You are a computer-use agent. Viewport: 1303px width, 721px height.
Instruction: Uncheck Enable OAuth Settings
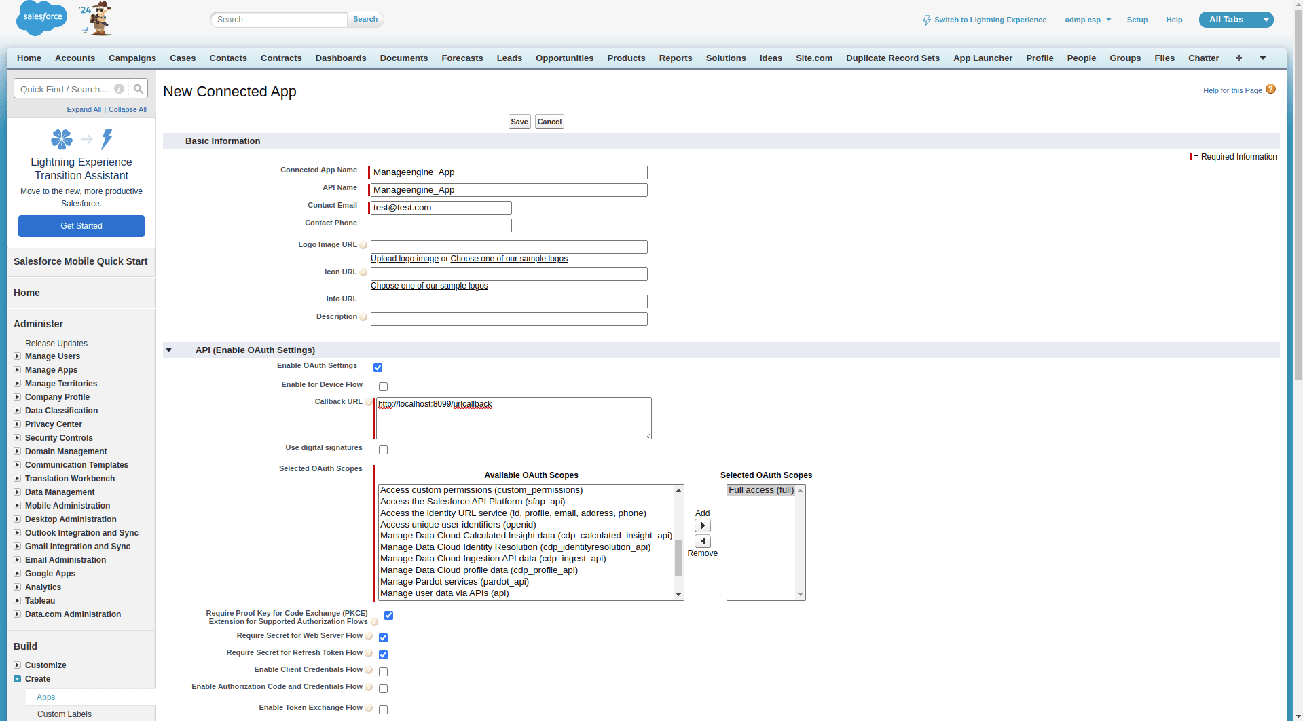pyautogui.click(x=378, y=367)
